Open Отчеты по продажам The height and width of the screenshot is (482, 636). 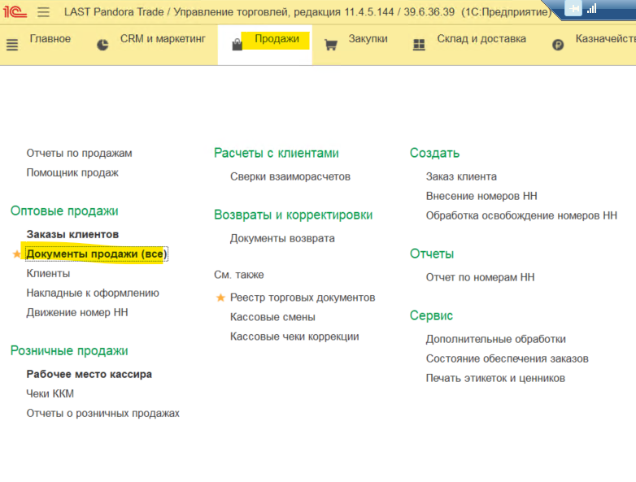point(79,154)
